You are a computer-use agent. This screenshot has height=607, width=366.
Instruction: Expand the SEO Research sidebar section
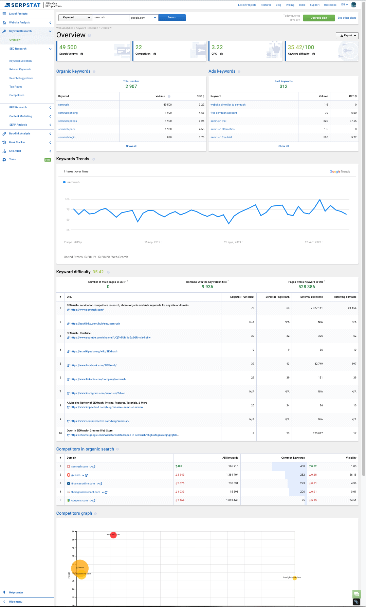pos(50,49)
